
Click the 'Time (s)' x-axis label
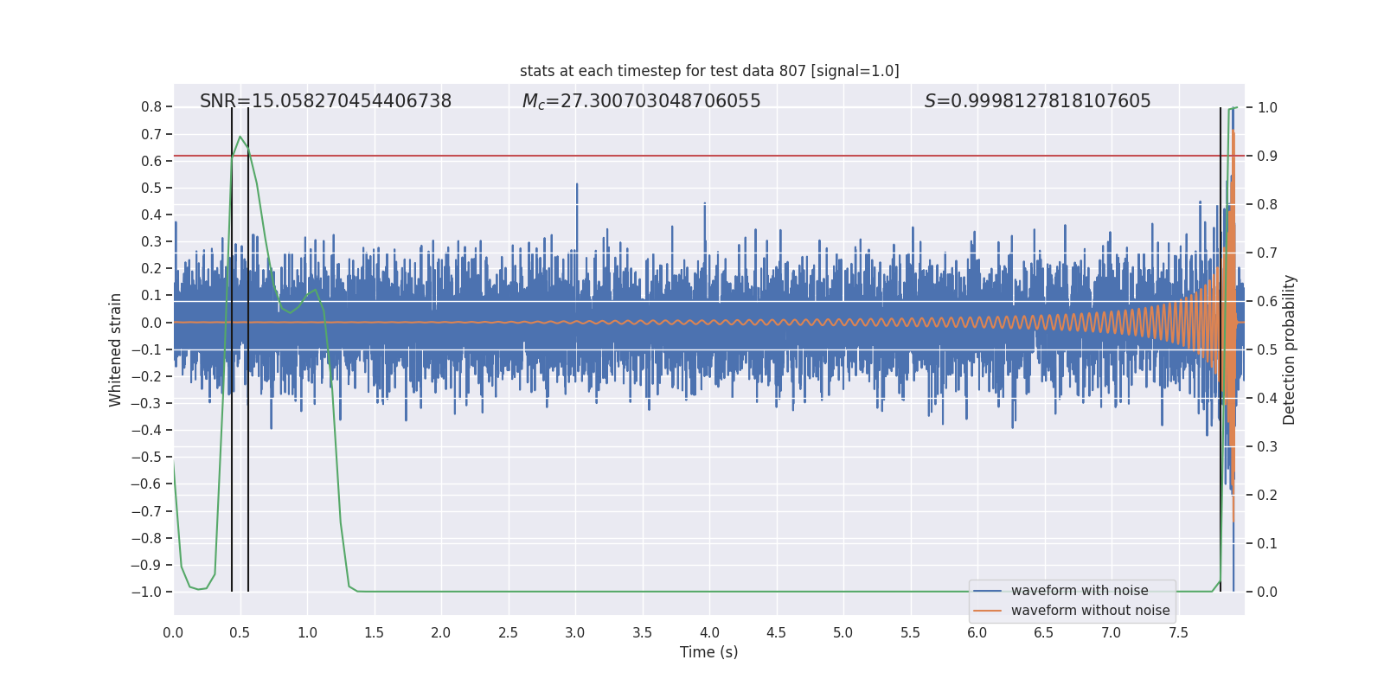point(709,652)
